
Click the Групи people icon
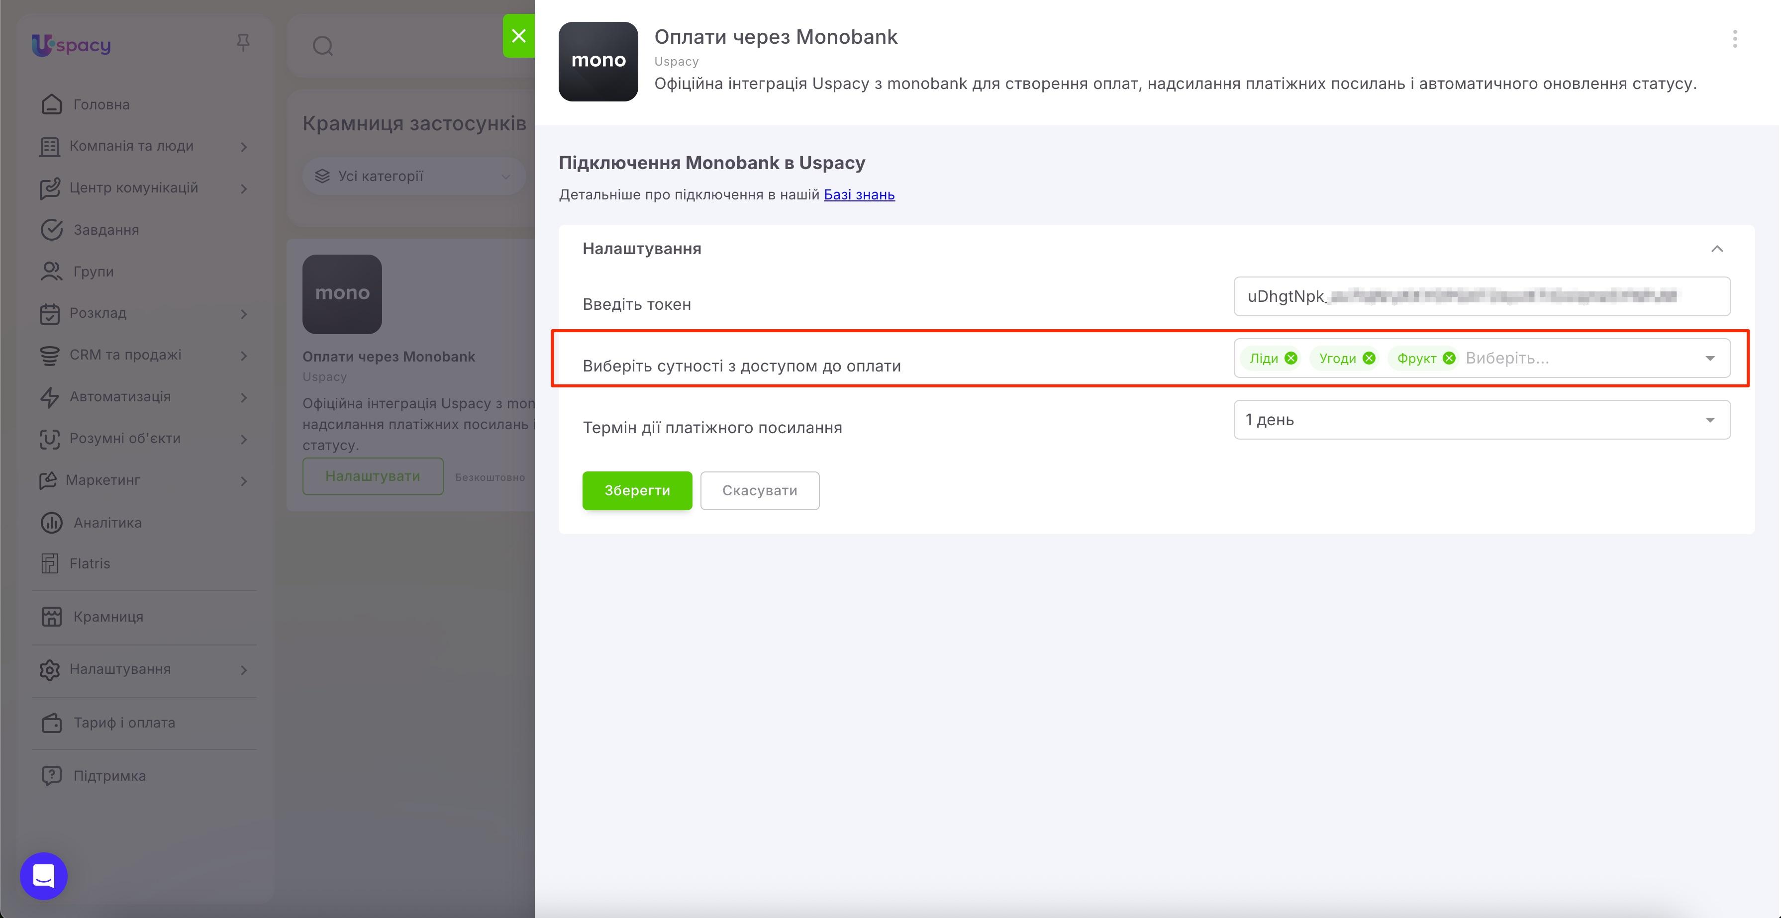pyautogui.click(x=51, y=272)
